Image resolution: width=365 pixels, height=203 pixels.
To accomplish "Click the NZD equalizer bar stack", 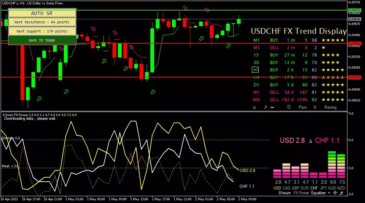I will tap(341, 166).
